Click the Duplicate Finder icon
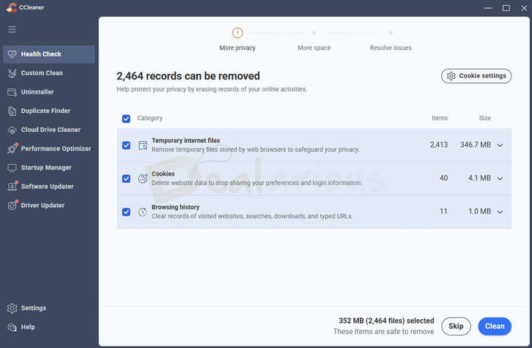 13,111
